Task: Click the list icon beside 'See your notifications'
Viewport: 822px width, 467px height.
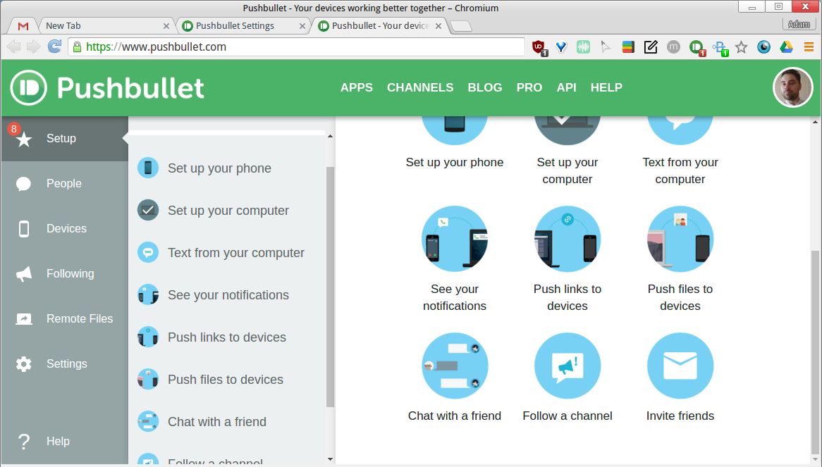Action: (148, 294)
